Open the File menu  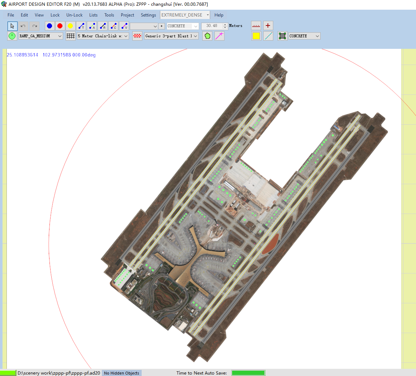coord(11,15)
